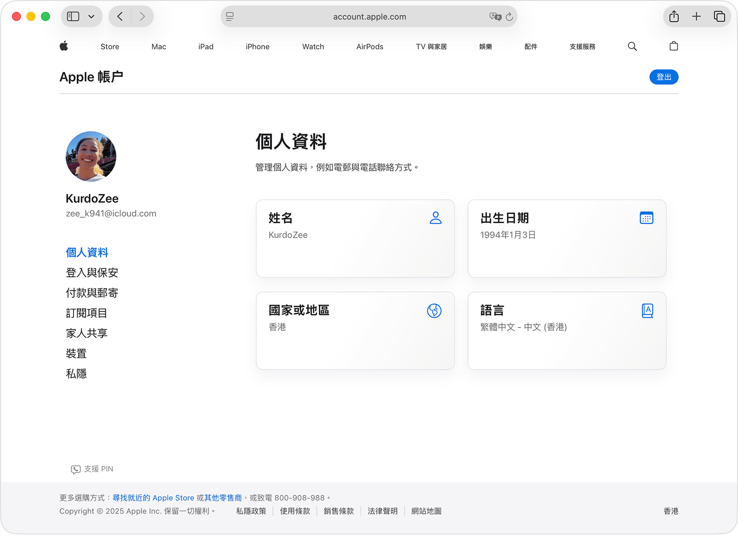The image size is (738, 535).
Task: Open the 娛樂 menu item
Action: coord(486,46)
